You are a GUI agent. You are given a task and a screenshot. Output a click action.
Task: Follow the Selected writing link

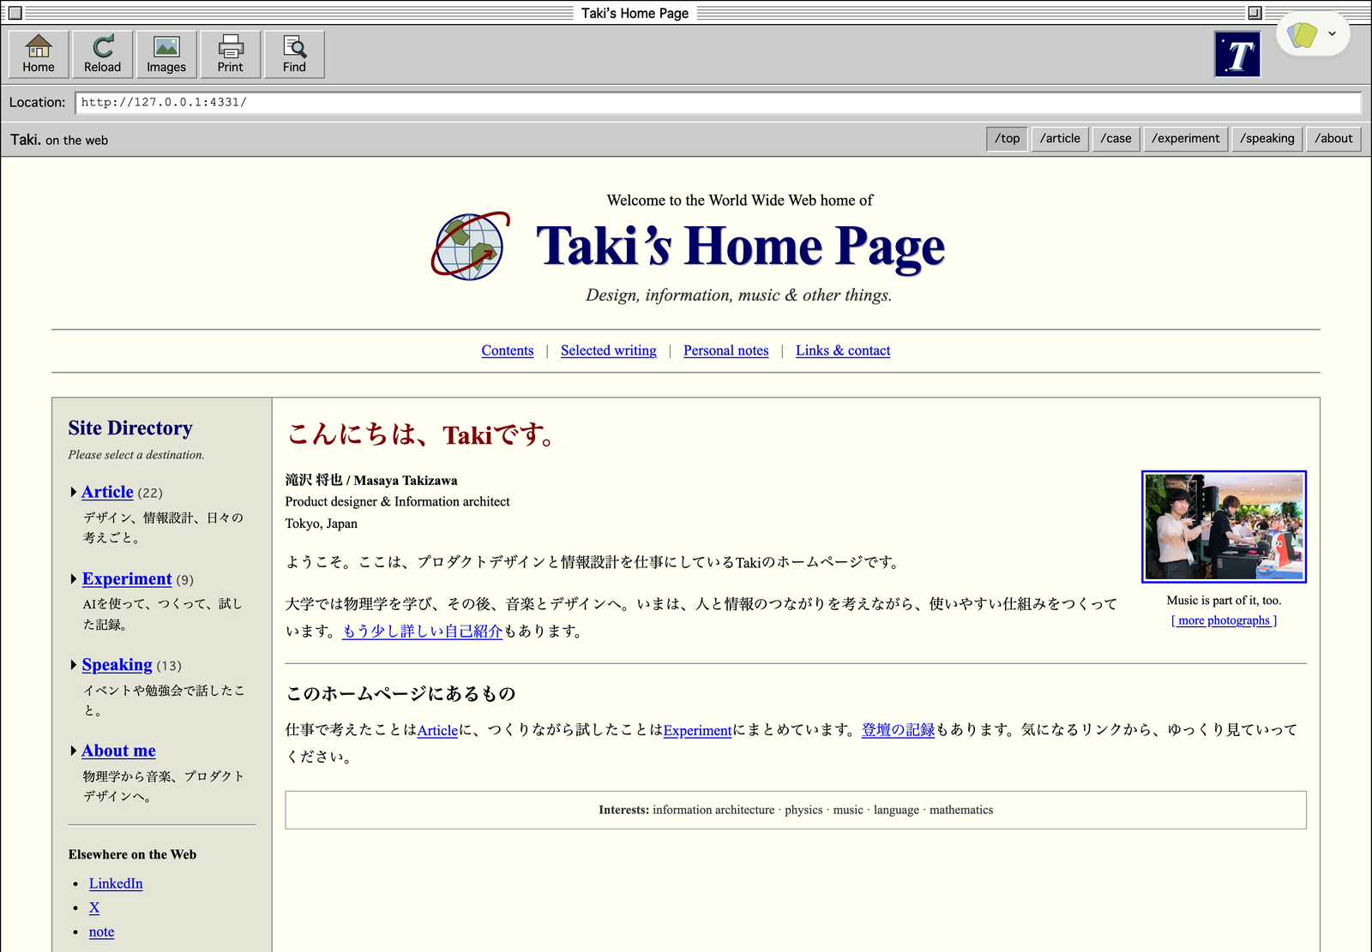click(x=609, y=350)
